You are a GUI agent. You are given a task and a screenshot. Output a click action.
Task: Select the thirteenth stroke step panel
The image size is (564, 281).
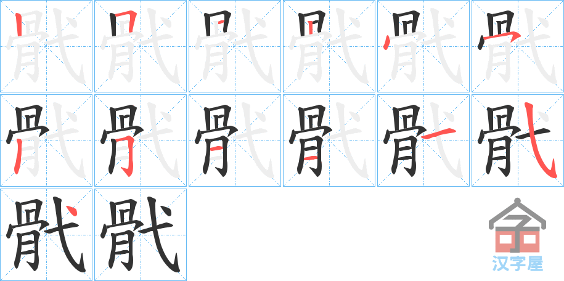pos(46,235)
